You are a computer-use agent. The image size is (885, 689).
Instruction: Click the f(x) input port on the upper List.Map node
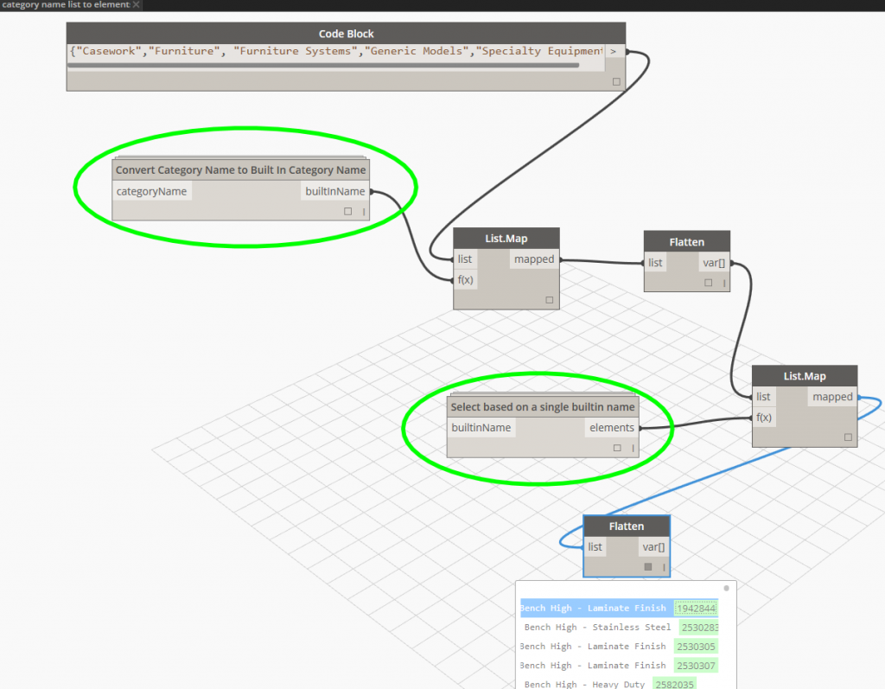coord(465,279)
